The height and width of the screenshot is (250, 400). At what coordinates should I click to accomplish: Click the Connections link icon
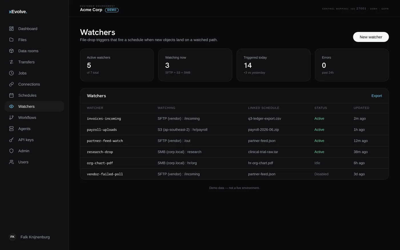pyautogui.click(x=11, y=84)
